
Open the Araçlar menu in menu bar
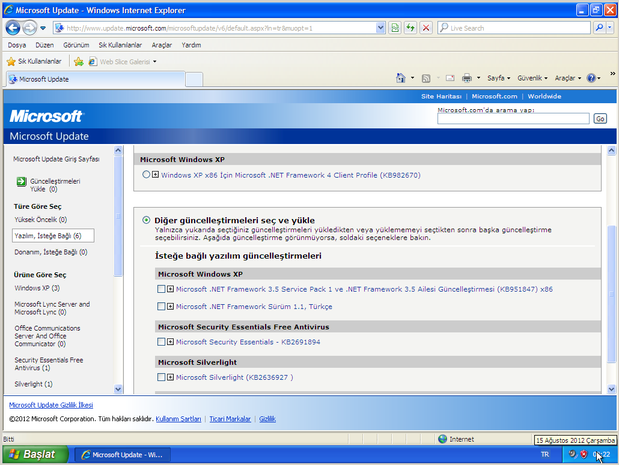[162, 45]
